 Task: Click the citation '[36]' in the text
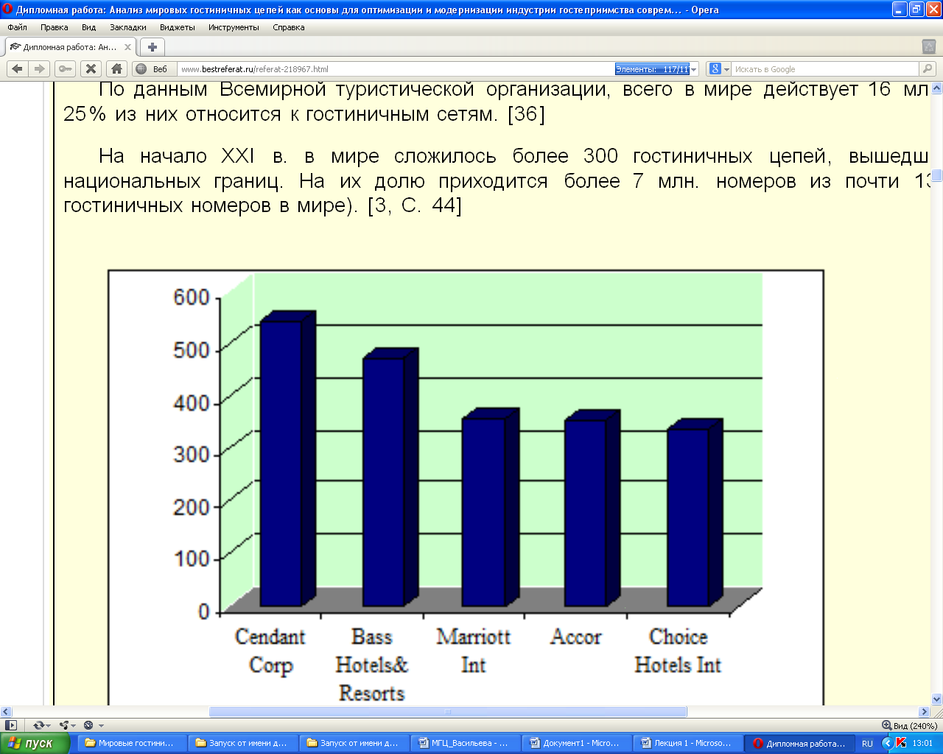coord(526,114)
